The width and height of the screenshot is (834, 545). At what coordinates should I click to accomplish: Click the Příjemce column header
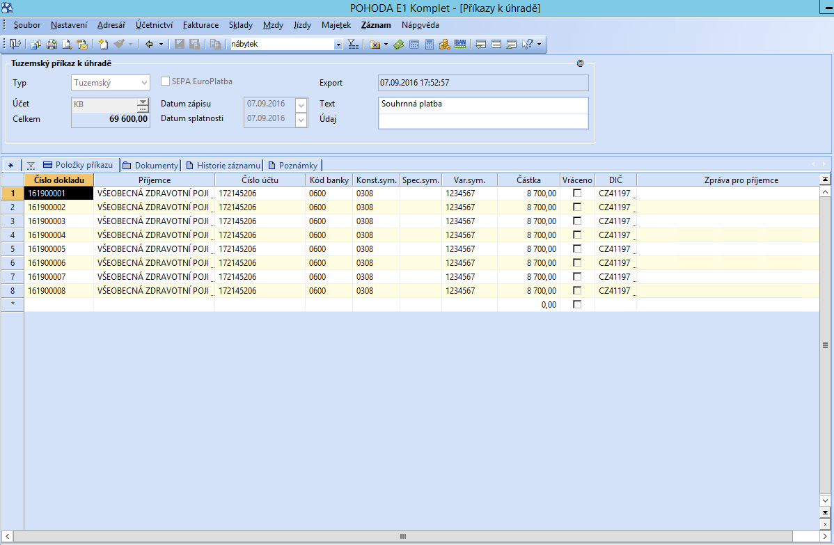tap(155, 180)
